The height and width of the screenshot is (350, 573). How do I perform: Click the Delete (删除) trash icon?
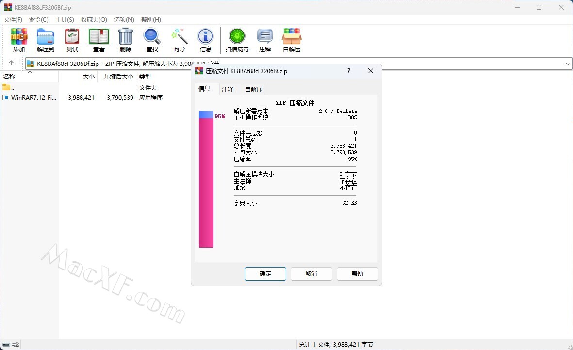coord(125,36)
